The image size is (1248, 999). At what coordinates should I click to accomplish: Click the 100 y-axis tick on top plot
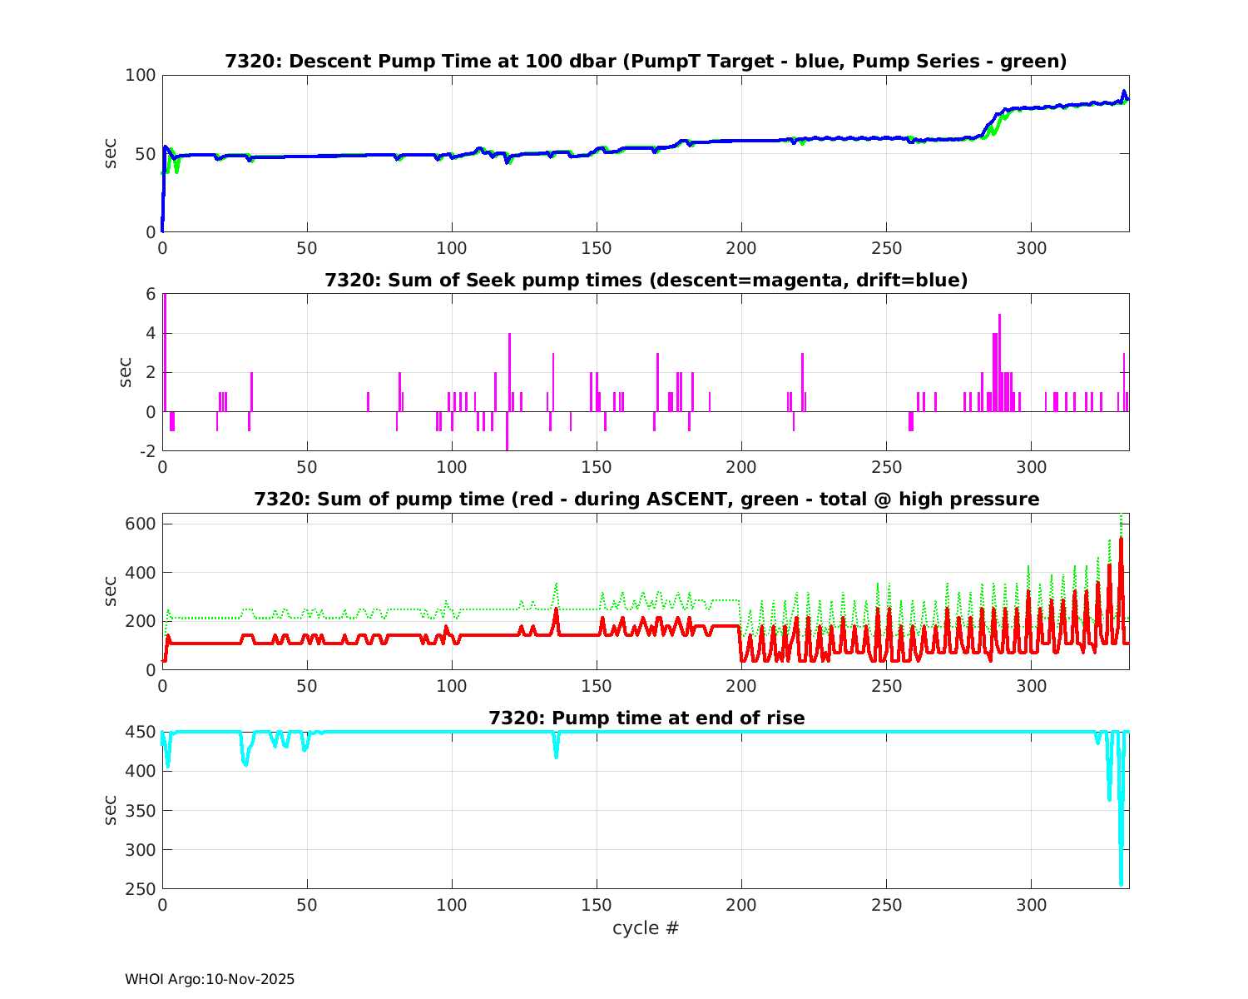pyautogui.click(x=141, y=76)
